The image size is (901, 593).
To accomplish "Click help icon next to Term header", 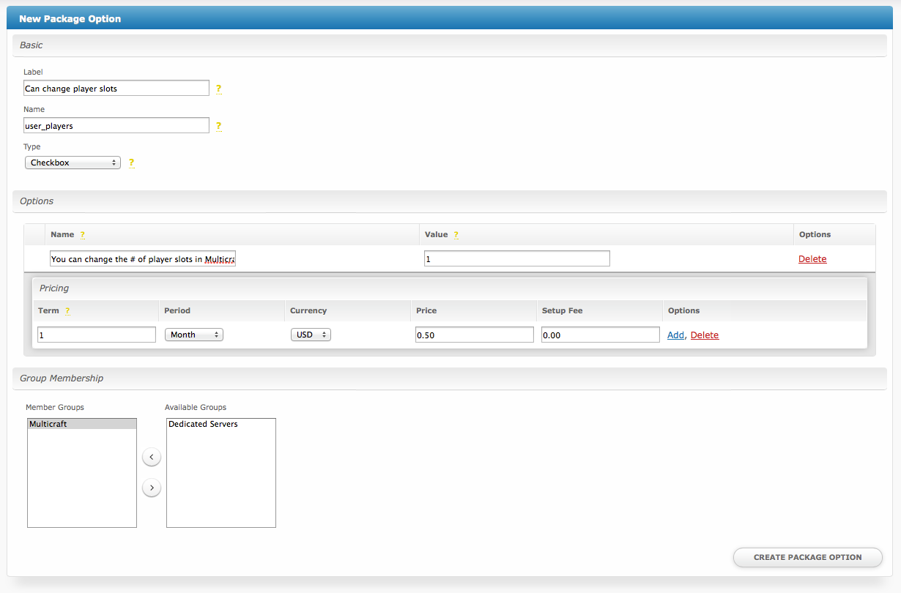I will (67, 311).
